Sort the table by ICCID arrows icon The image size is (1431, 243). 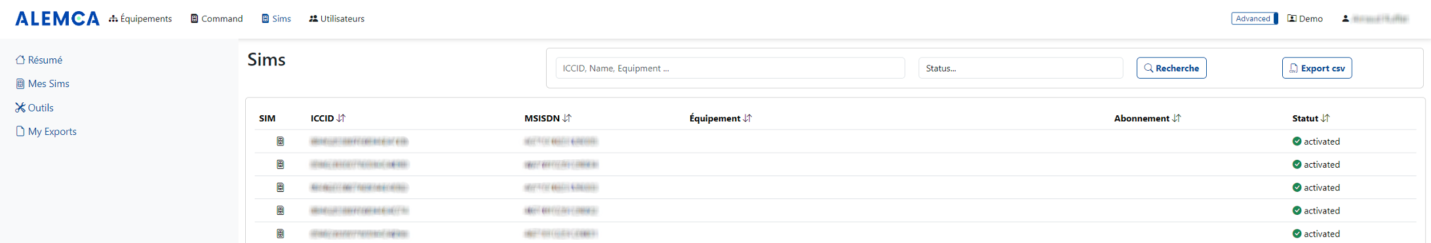click(341, 119)
